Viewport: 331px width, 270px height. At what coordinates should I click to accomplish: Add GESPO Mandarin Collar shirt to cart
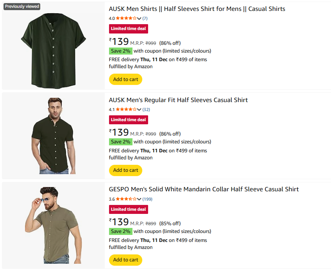[x=125, y=260]
